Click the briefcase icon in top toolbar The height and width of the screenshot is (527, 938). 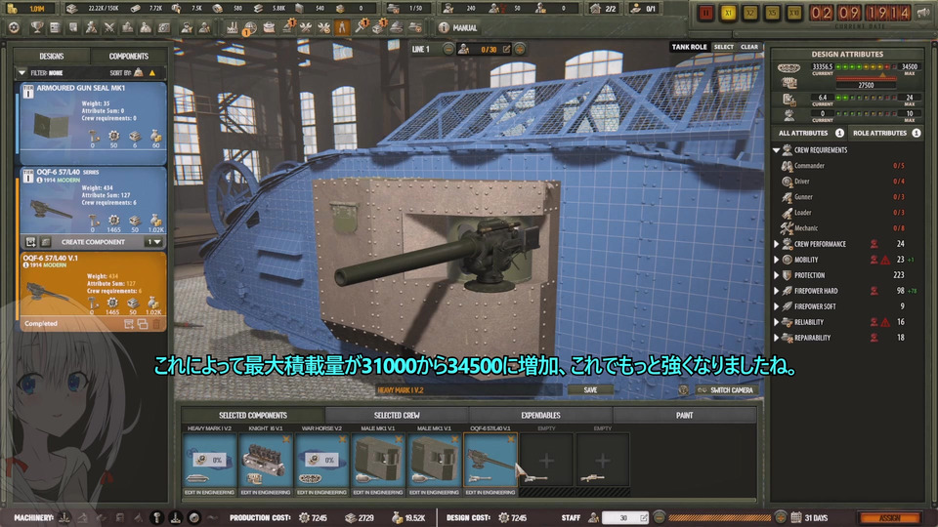pyautogui.click(x=269, y=27)
